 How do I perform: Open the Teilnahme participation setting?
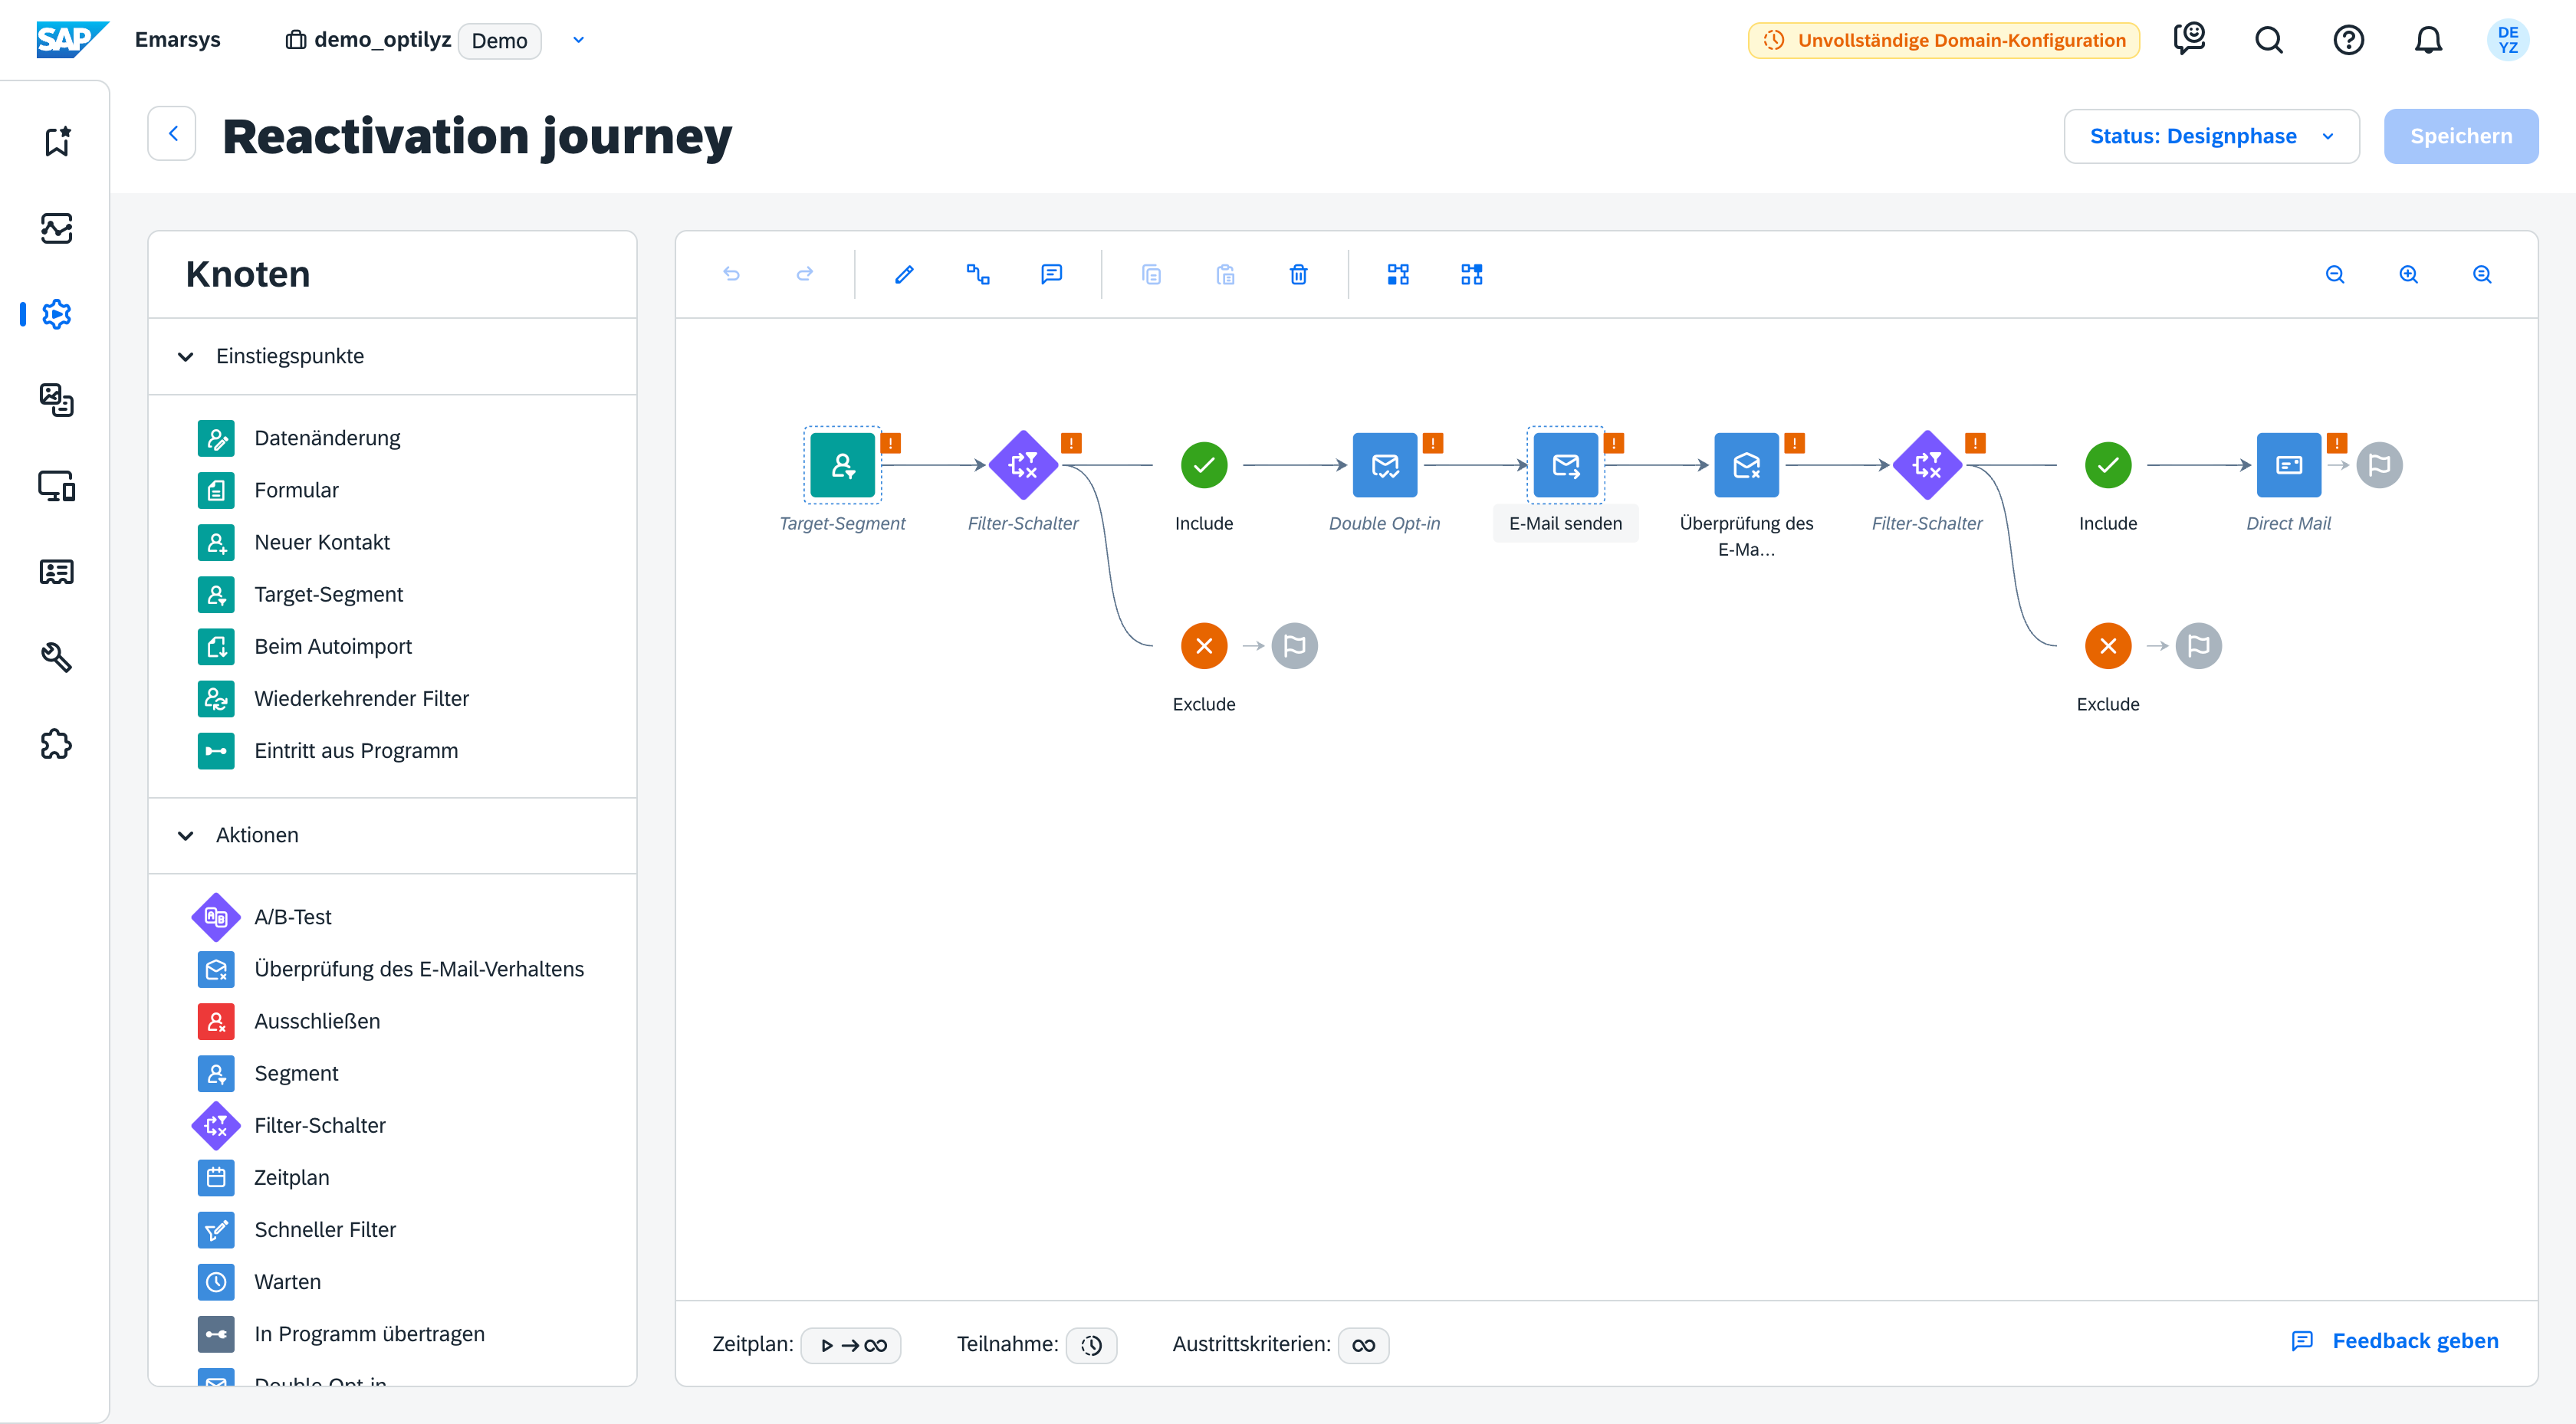1091,1345
